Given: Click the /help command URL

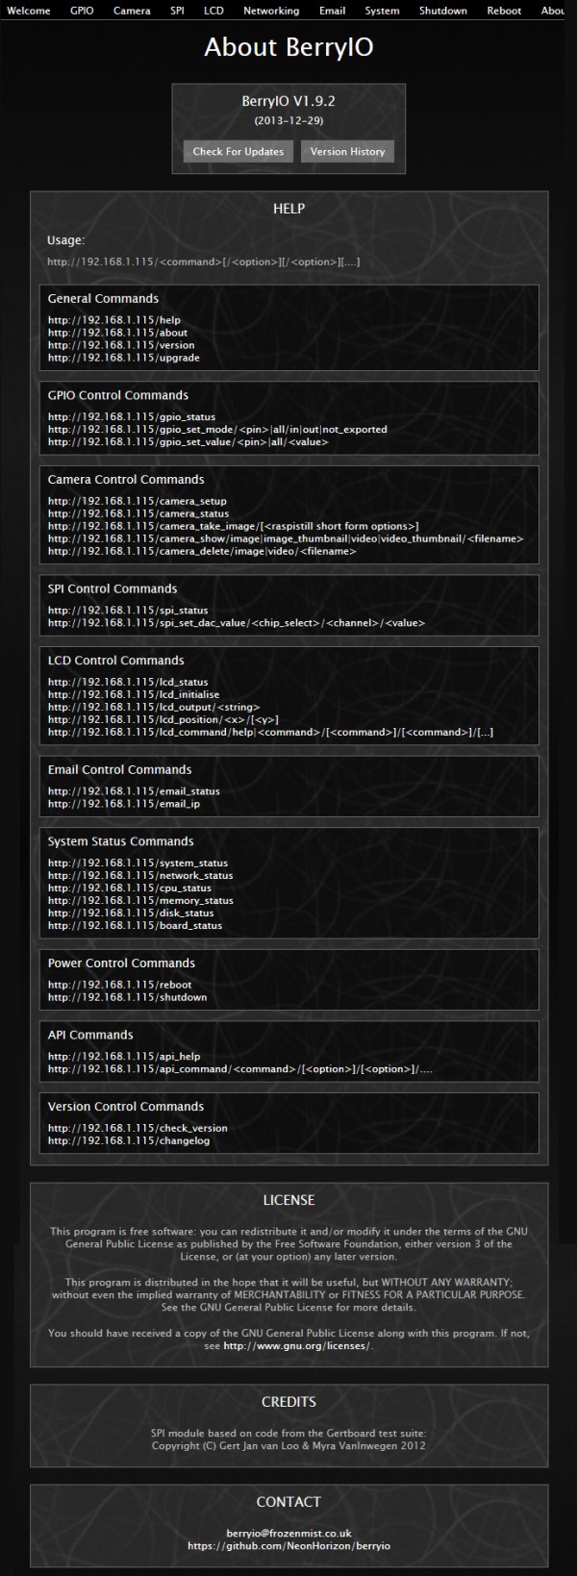Looking at the screenshot, I should [113, 320].
